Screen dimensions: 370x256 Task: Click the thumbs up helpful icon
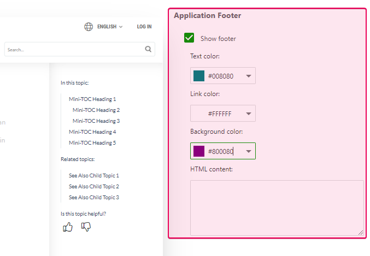[x=68, y=227]
